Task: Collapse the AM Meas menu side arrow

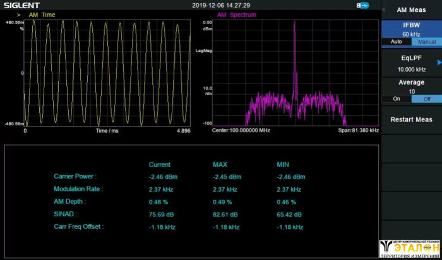Action: (x=383, y=9)
